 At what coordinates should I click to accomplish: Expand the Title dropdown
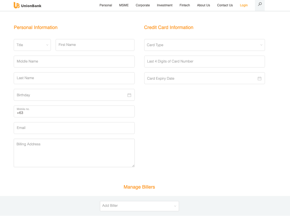tap(32, 45)
